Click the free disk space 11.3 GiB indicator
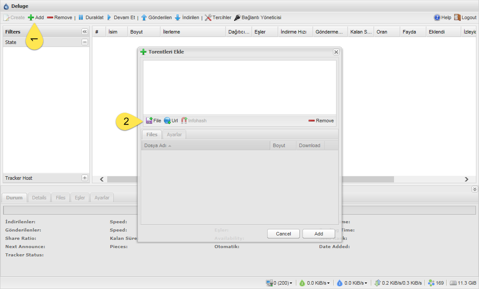Viewport: 479px width, 289px height. tap(463, 283)
